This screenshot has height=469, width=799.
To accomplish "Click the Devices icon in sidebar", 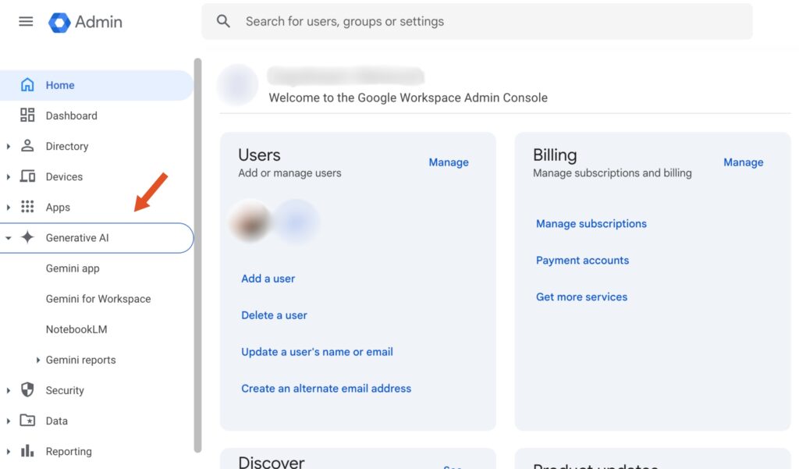I will tap(27, 176).
